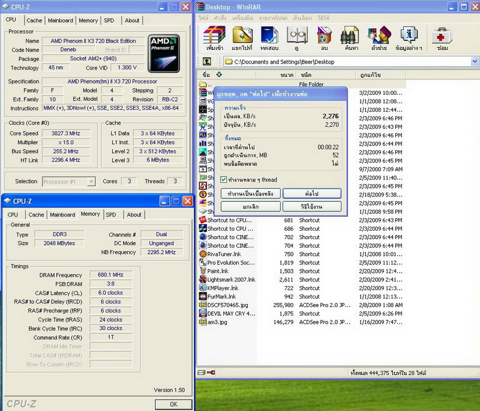Select the DSCF570465.jpg file icon

[x=203, y=305]
